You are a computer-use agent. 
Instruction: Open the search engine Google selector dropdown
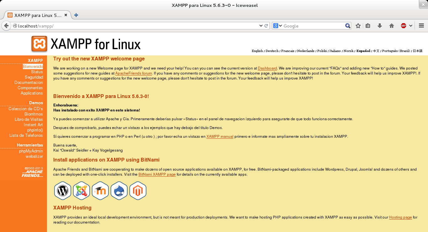tap(278, 26)
